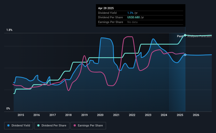Click the 2021 x-axis label

point(116,115)
